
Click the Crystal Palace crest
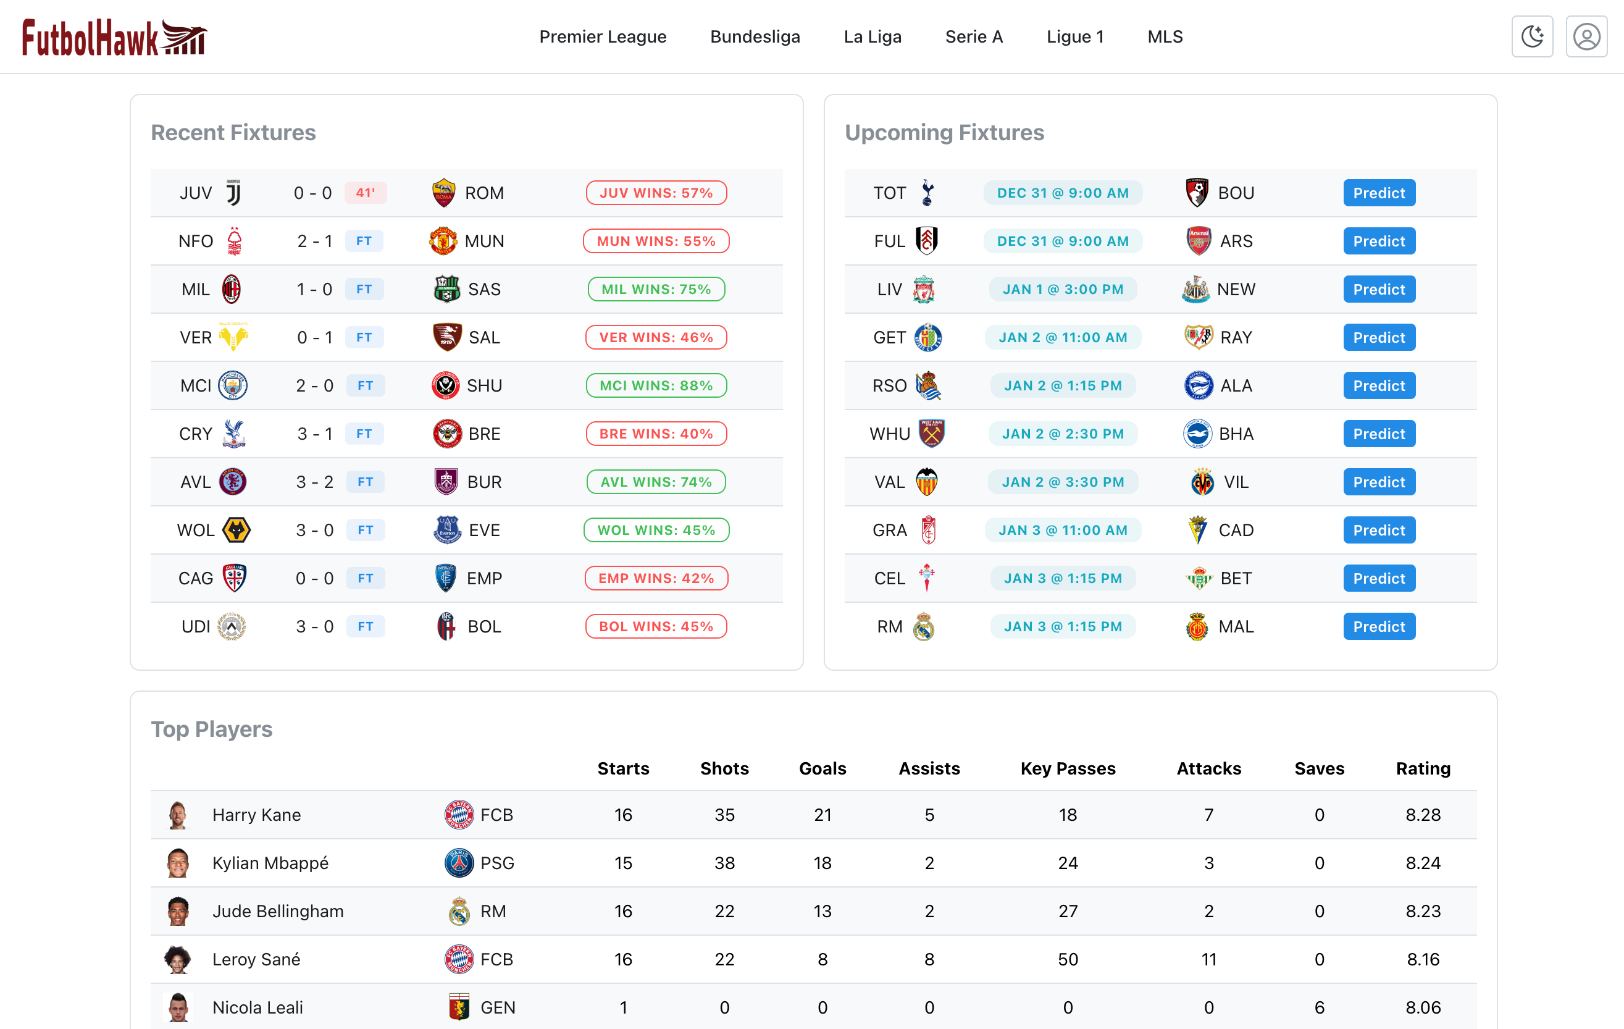pos(233,434)
